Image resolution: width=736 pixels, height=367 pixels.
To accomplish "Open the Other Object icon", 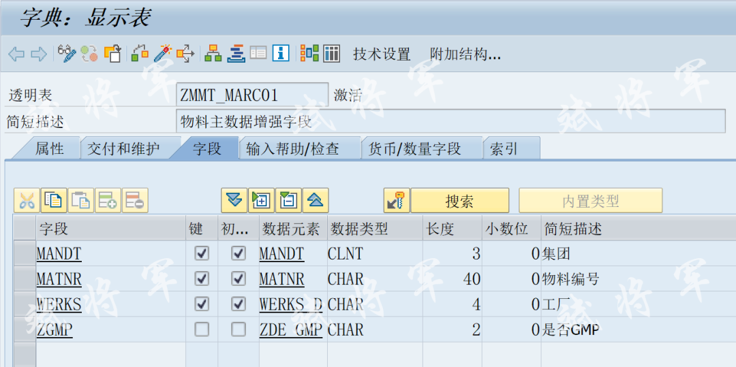I will point(112,53).
